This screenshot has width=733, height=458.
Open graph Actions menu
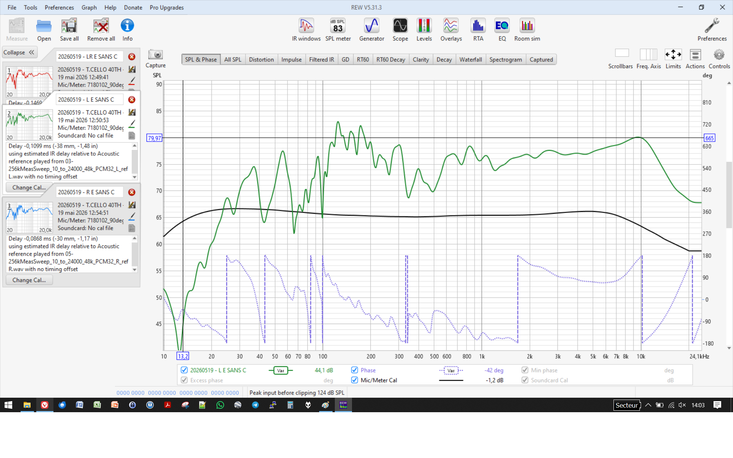click(695, 59)
